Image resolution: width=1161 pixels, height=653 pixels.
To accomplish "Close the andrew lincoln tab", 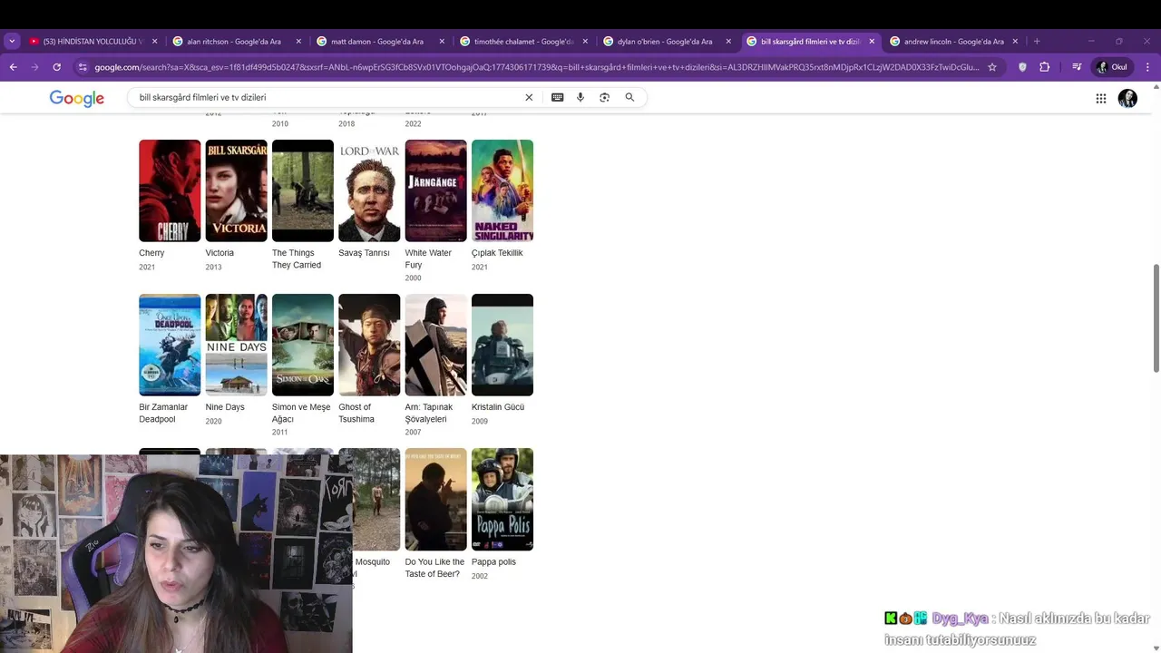I will tap(1015, 41).
